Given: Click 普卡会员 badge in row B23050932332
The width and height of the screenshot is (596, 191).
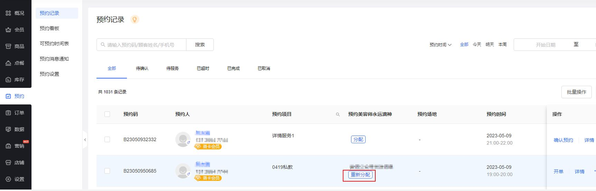Looking at the screenshot, I should (208, 146).
